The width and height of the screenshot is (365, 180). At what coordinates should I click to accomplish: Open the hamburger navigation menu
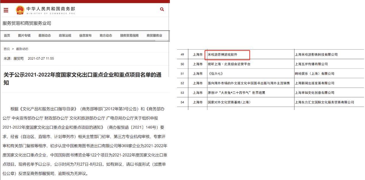tap(6, 9)
